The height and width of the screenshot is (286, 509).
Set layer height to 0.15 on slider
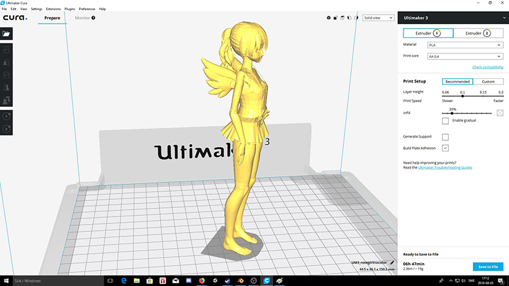coord(483,96)
